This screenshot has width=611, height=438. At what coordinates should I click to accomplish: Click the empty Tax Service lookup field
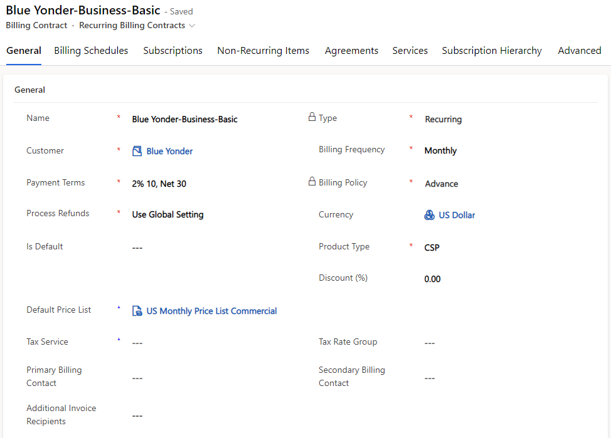137,343
